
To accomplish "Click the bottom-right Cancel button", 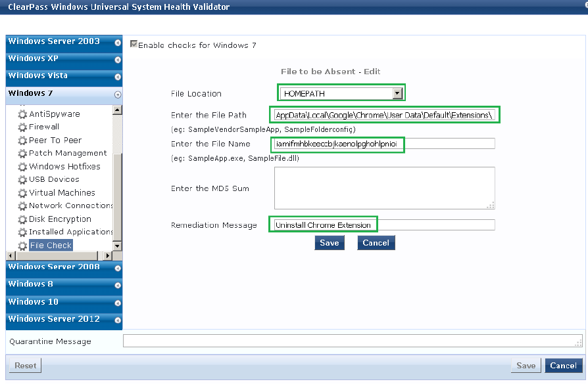I will 564,366.
